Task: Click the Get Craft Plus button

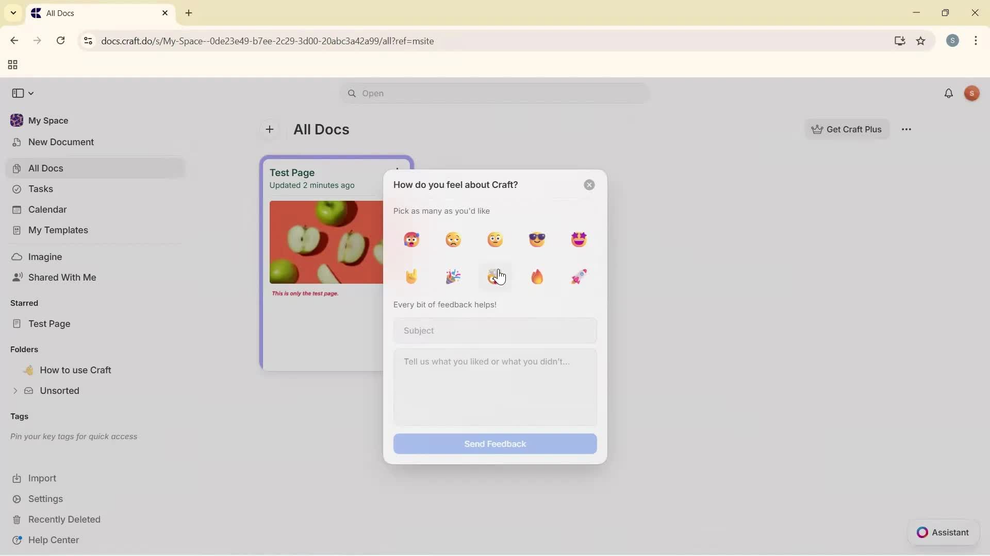Action: point(847,129)
